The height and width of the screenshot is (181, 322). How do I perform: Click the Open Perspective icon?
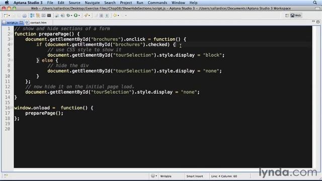tap(287, 16)
